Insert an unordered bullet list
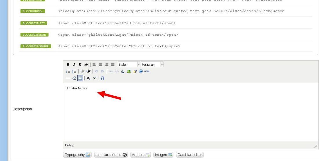Viewport: 319px width, 161px height. (68, 71)
